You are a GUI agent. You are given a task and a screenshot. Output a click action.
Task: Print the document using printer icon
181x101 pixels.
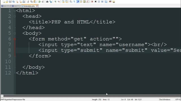pos(24,2)
